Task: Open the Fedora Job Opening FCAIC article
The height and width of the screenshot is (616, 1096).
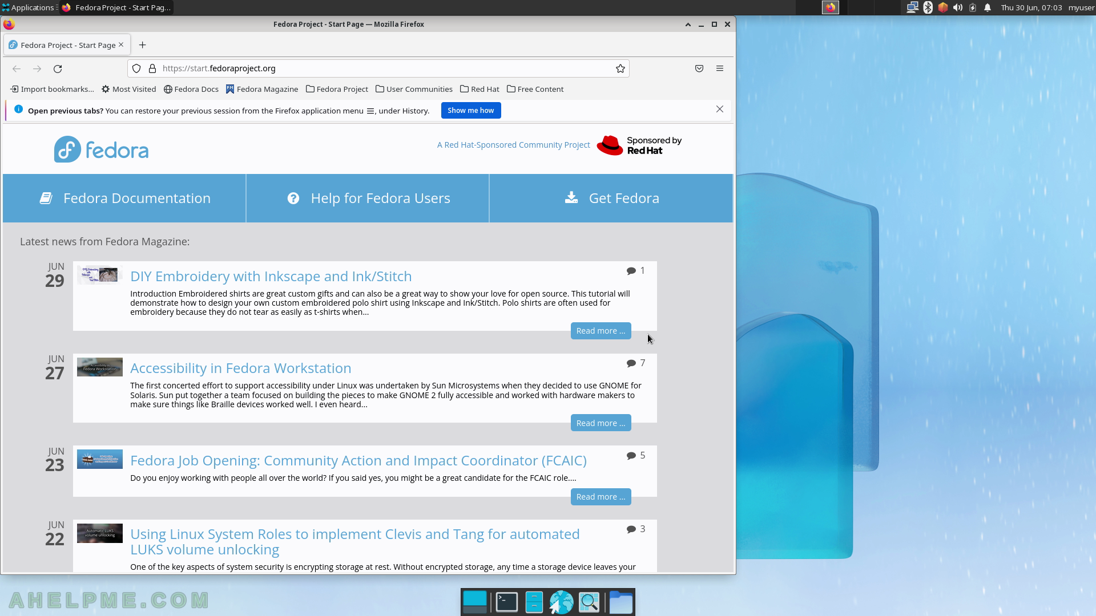Action: [358, 460]
